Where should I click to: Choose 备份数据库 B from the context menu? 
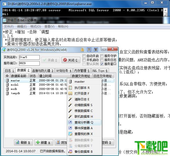pyautogui.click(x=84, y=151)
